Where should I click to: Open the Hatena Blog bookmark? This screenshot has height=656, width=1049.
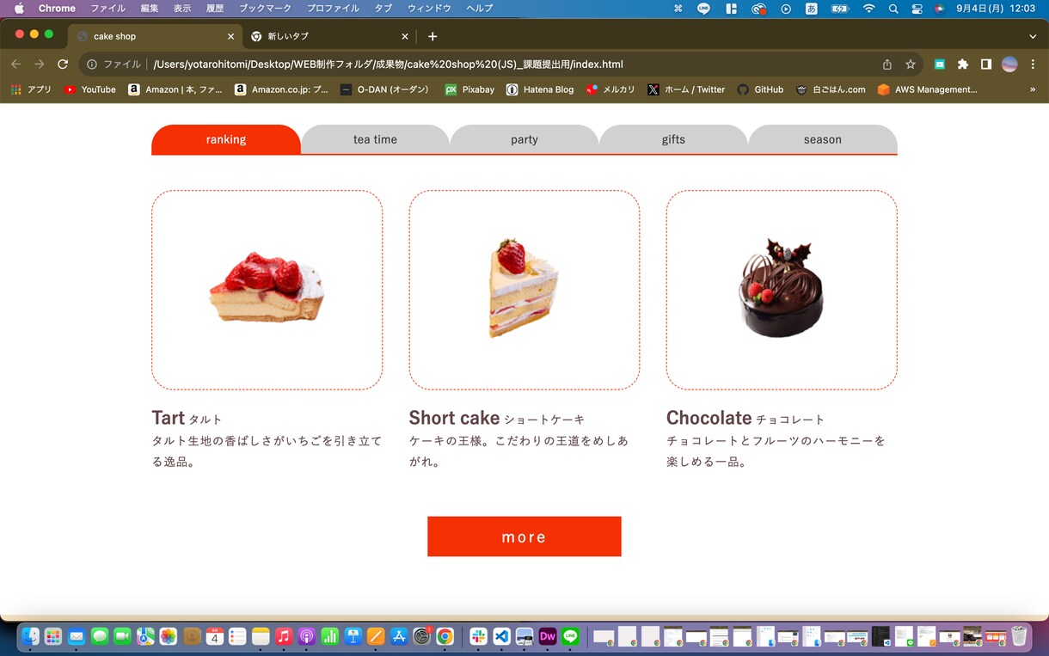540,89
